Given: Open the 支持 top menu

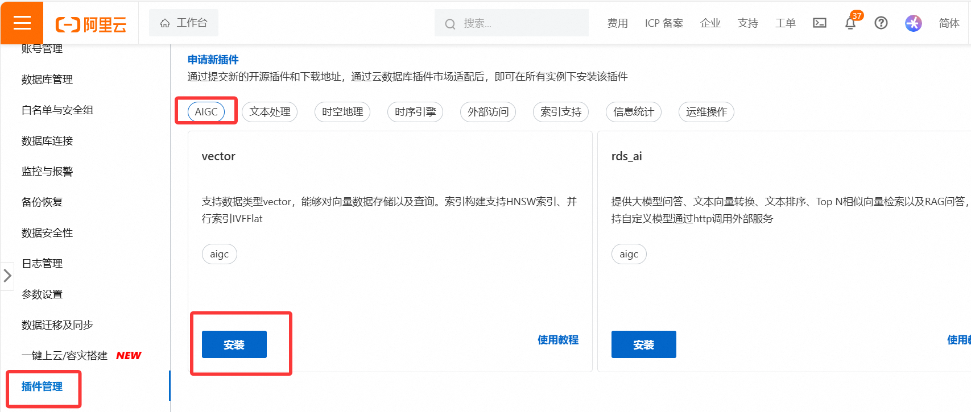Looking at the screenshot, I should tap(748, 23).
